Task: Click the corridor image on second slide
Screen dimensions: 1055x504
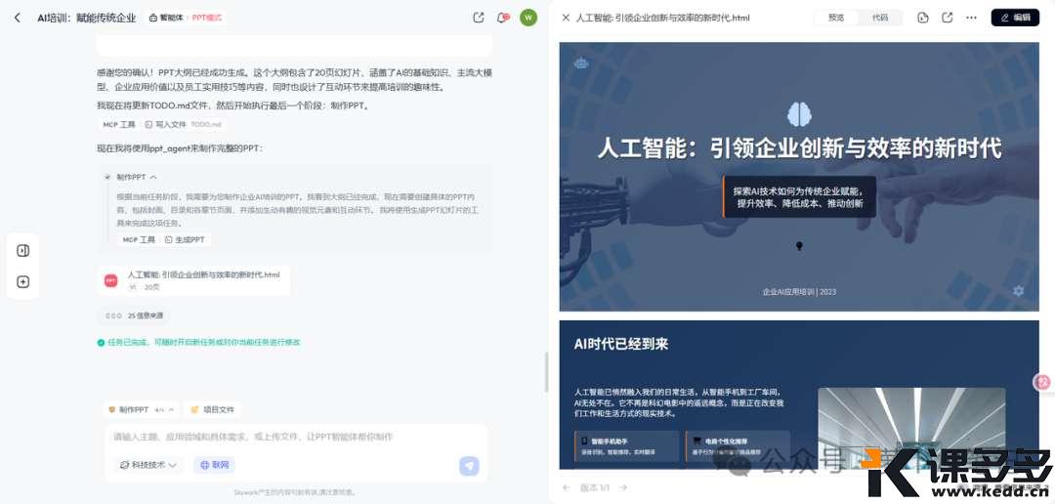Action: 911,428
